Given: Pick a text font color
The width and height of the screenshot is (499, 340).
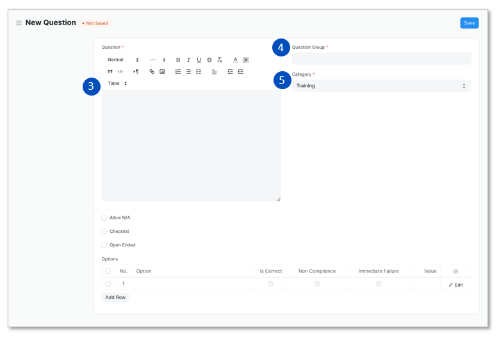Looking at the screenshot, I should coord(235,60).
